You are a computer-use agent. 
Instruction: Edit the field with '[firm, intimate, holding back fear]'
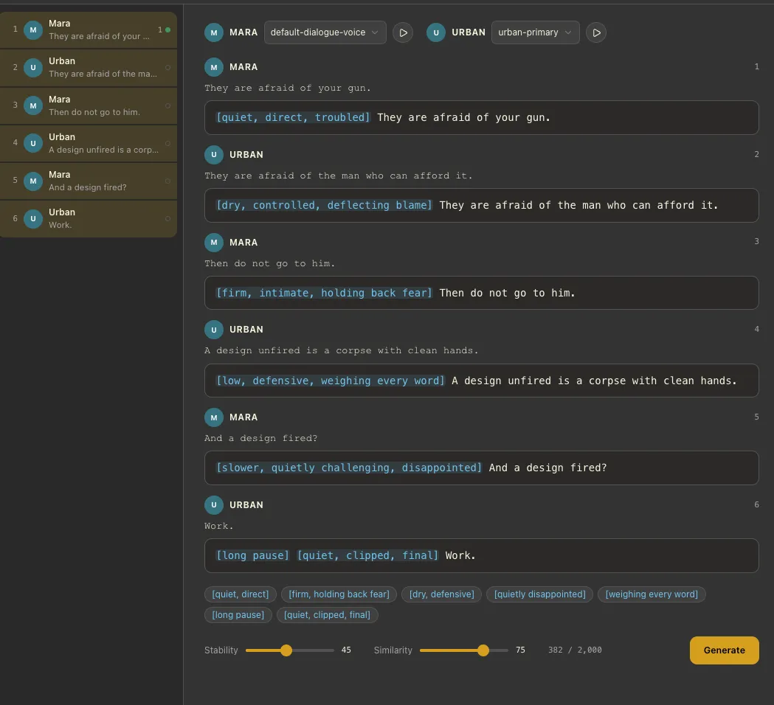click(x=481, y=293)
